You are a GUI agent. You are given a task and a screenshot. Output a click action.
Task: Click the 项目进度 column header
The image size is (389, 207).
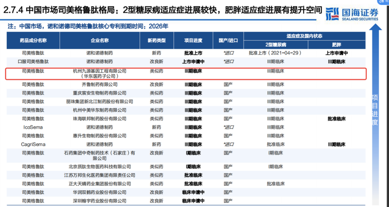(193, 40)
